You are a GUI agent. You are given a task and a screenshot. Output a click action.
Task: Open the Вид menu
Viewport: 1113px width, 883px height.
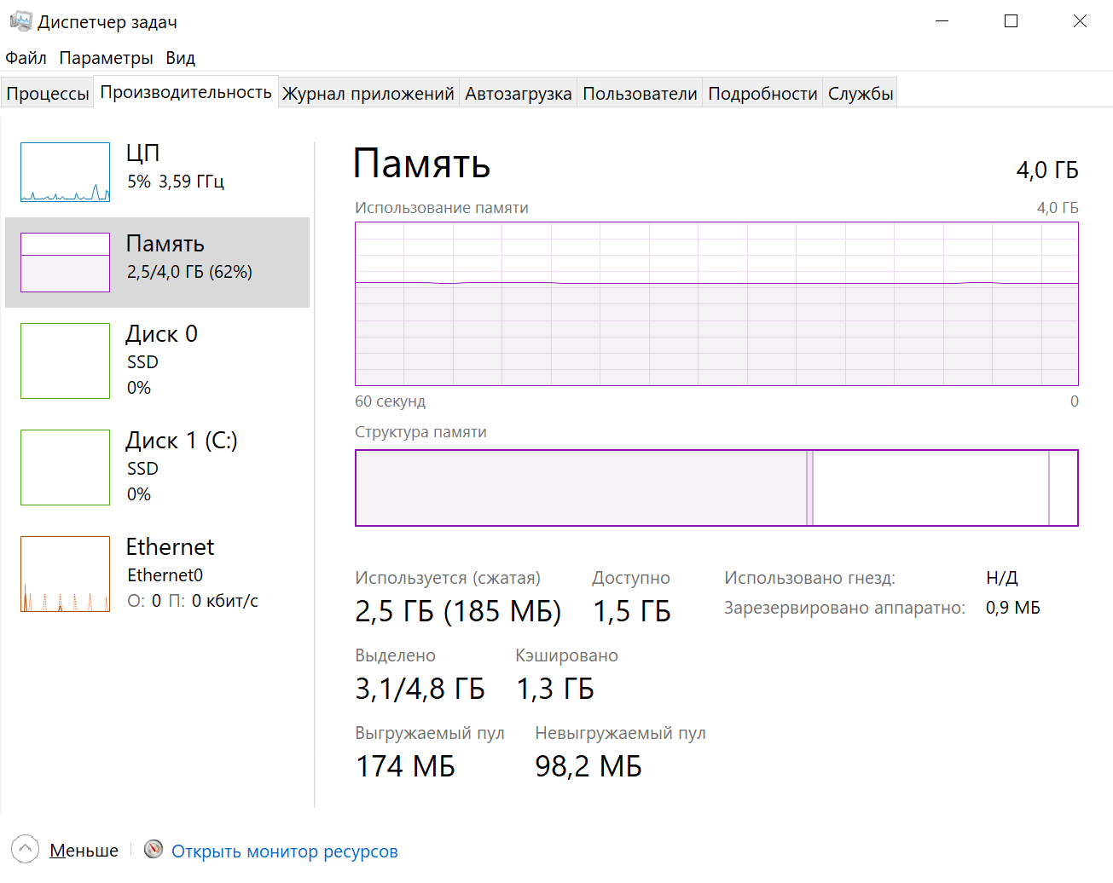click(x=180, y=58)
